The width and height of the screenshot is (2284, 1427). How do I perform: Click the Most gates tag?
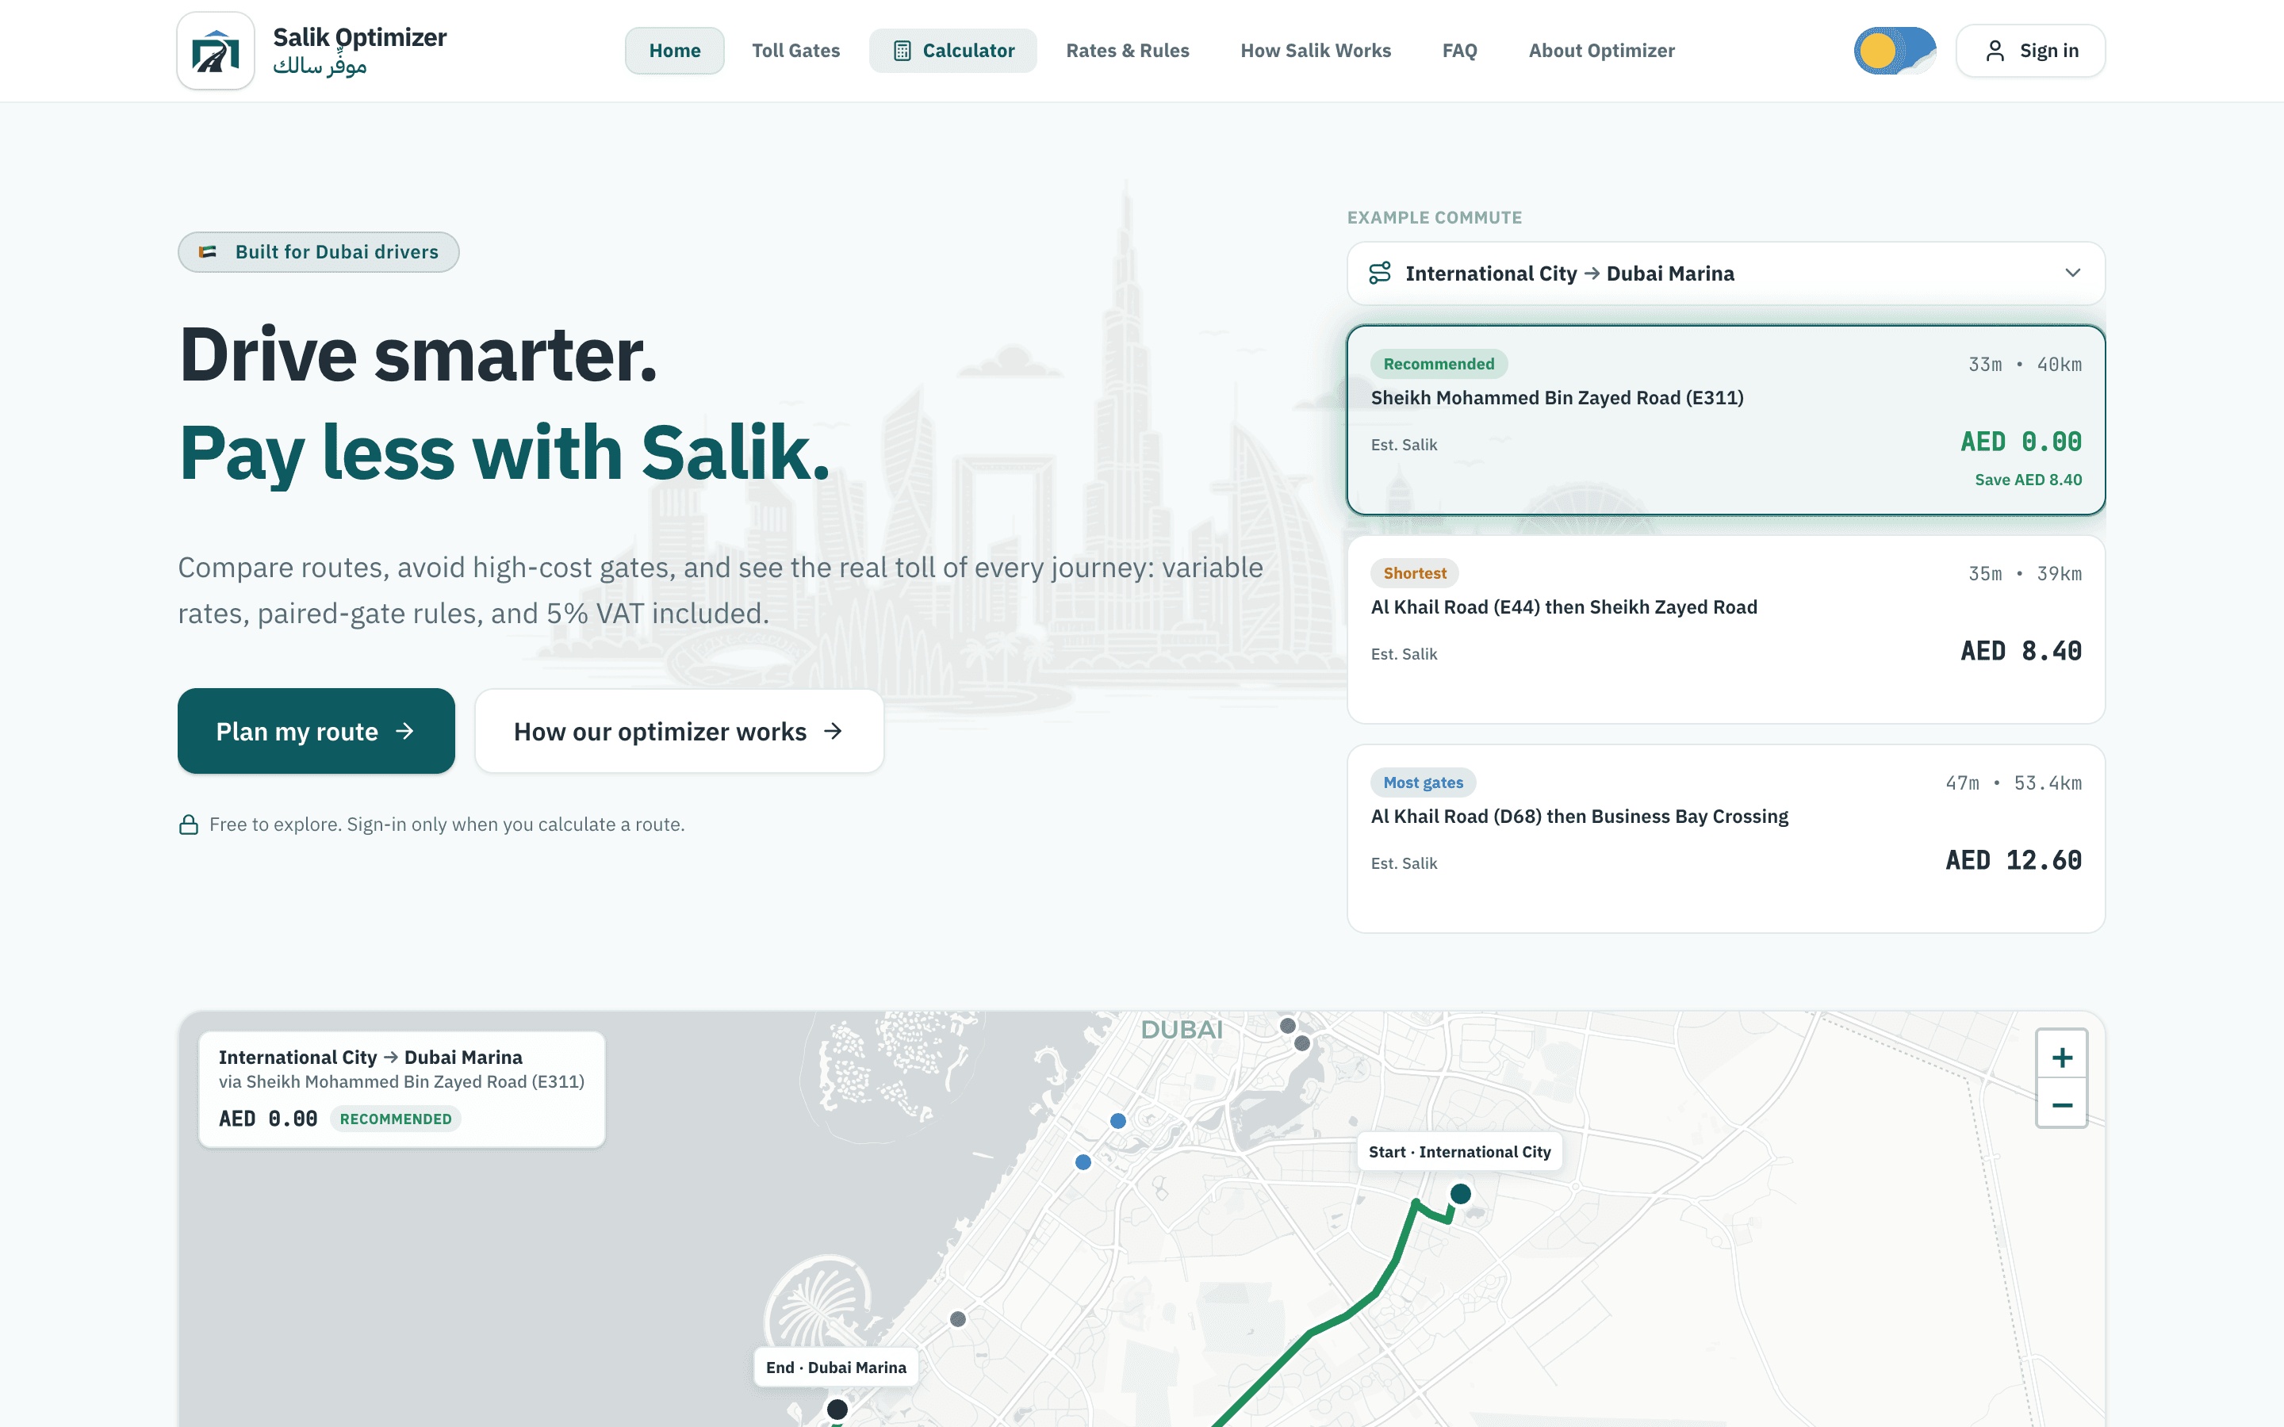point(1422,783)
